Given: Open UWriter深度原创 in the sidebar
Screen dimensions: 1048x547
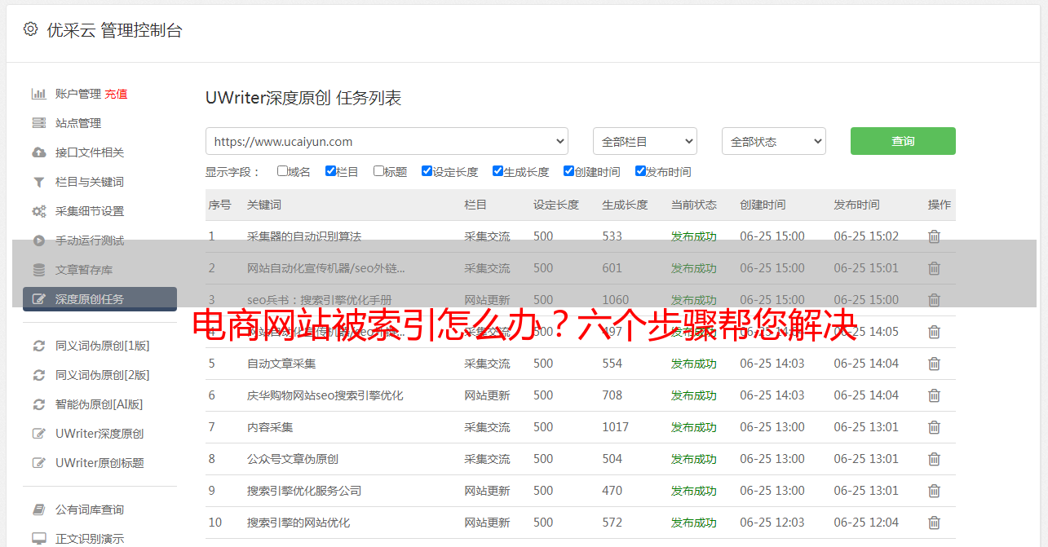Looking at the screenshot, I should point(99,434).
